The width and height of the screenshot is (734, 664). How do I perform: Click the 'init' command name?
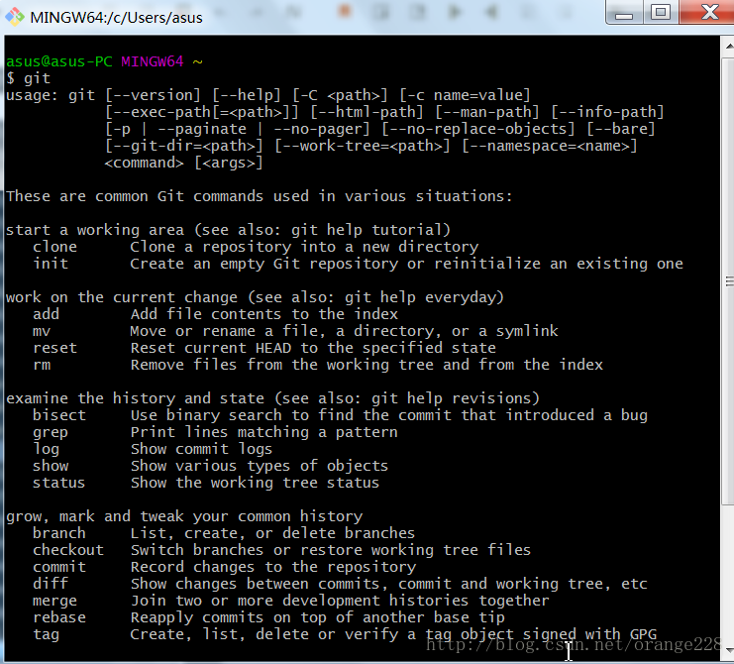pos(51,264)
